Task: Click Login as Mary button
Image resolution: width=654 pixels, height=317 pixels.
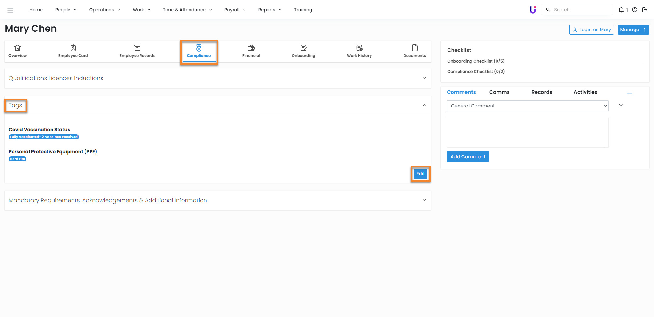Action: [x=591, y=30]
